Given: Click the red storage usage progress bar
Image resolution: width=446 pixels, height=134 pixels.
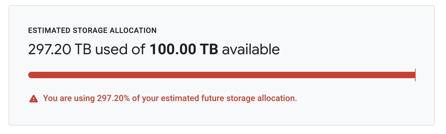Looking at the screenshot, I should point(221,75).
